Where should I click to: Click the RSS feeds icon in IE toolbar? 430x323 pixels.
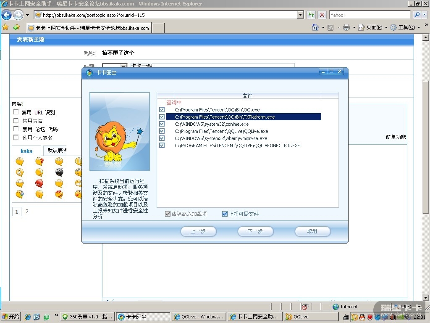pyautogui.click(x=331, y=27)
